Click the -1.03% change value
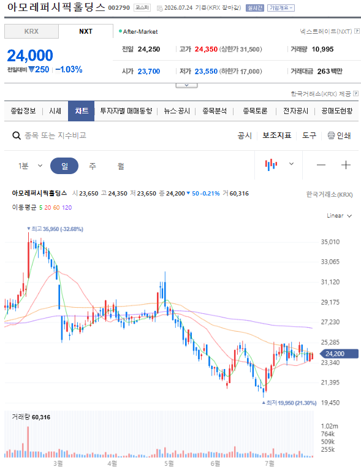The image size is (361, 472). [x=69, y=69]
